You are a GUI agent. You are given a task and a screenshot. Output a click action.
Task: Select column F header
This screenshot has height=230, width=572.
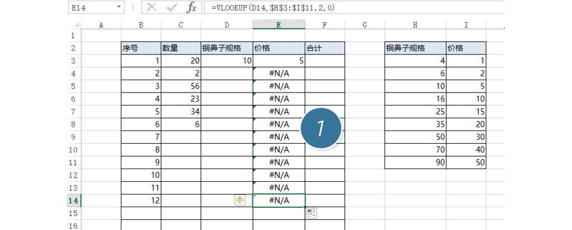pos(325,25)
